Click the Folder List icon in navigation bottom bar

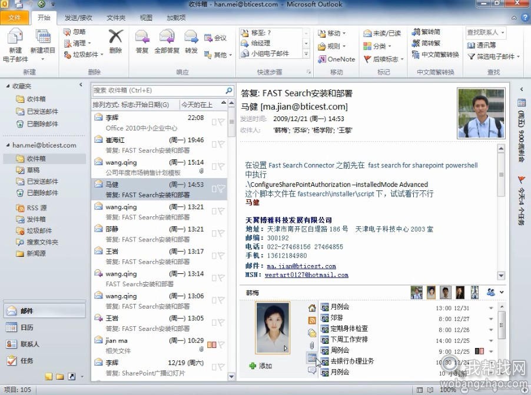point(60,376)
